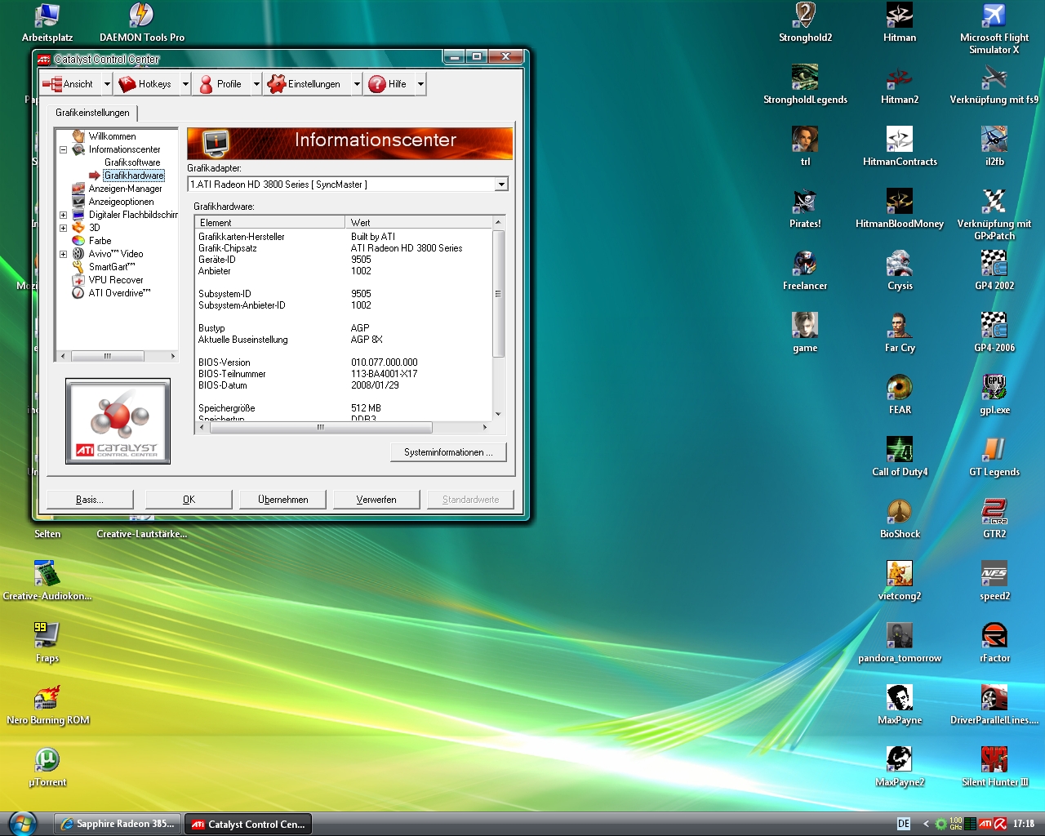Click the Catalyst logo thumbnail
Image resolution: width=1045 pixels, height=836 pixels.
[x=118, y=421]
